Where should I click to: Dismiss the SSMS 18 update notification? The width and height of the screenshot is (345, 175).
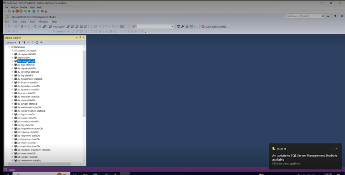pyautogui.click(x=336, y=149)
